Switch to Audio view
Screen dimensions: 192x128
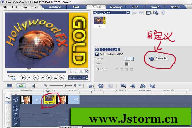tap(33, 86)
